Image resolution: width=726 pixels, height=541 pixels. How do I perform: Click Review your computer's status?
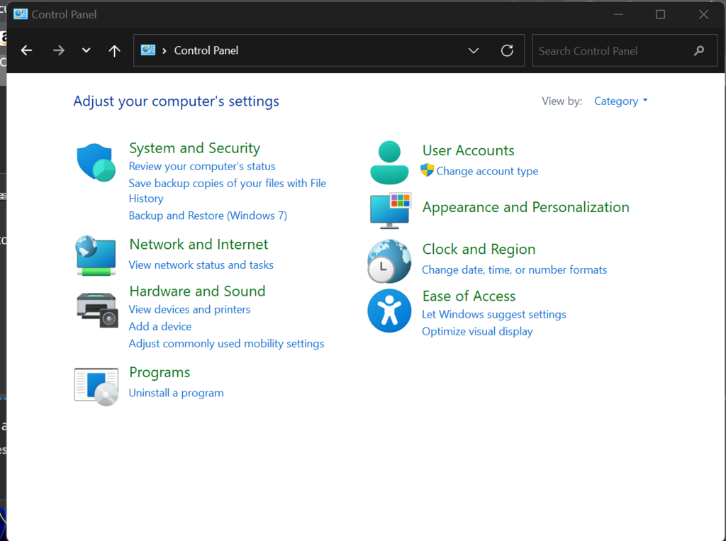click(x=202, y=167)
